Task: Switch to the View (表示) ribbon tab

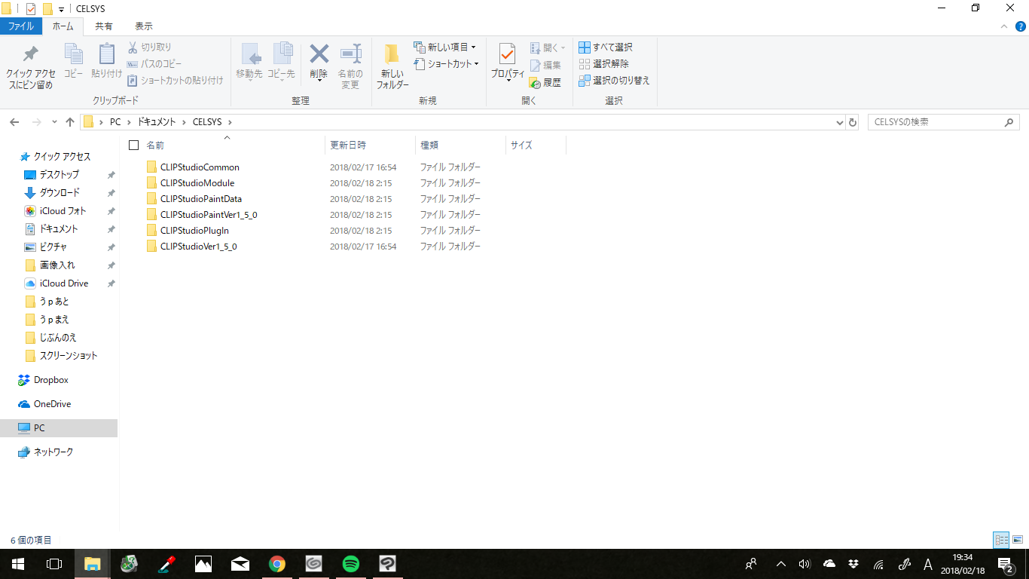Action: coord(144,26)
